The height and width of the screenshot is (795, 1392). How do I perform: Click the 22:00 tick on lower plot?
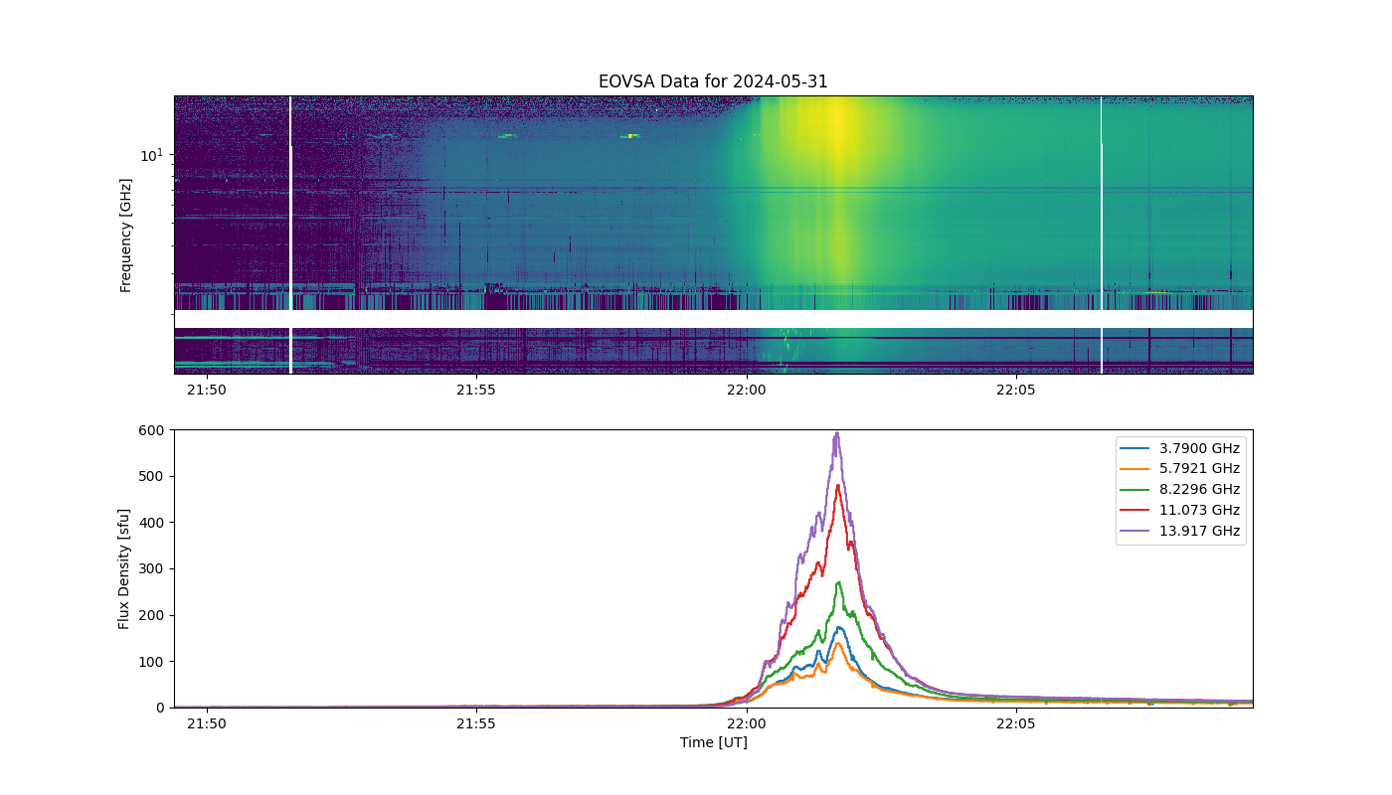tap(746, 723)
